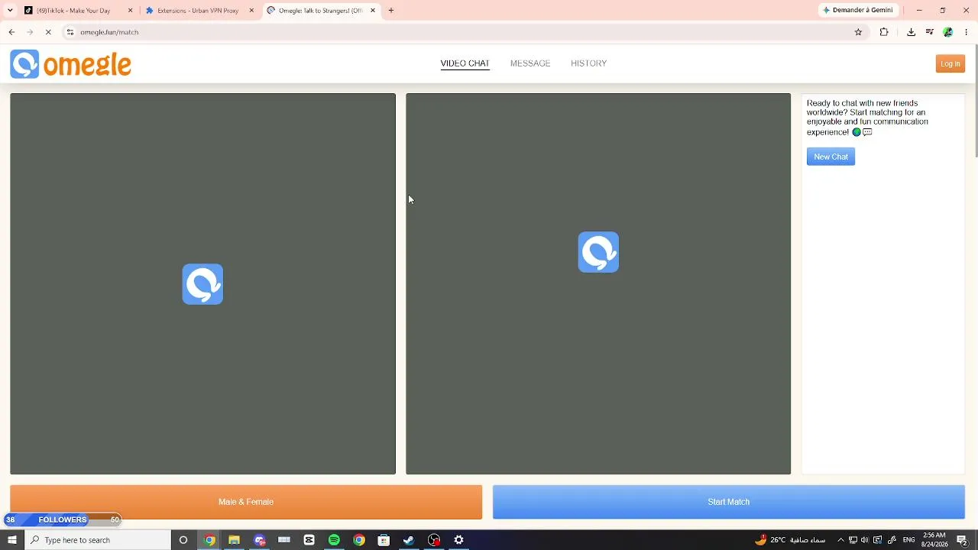
Task: Close the TikTok browser tab
Action: [130, 11]
